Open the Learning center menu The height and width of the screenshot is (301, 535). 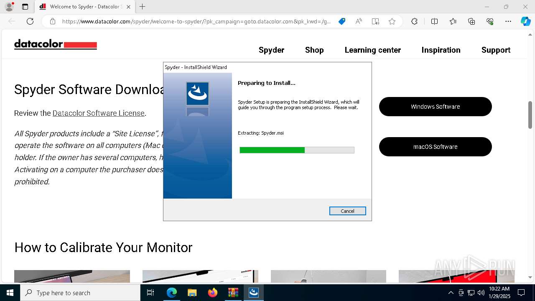click(372, 50)
